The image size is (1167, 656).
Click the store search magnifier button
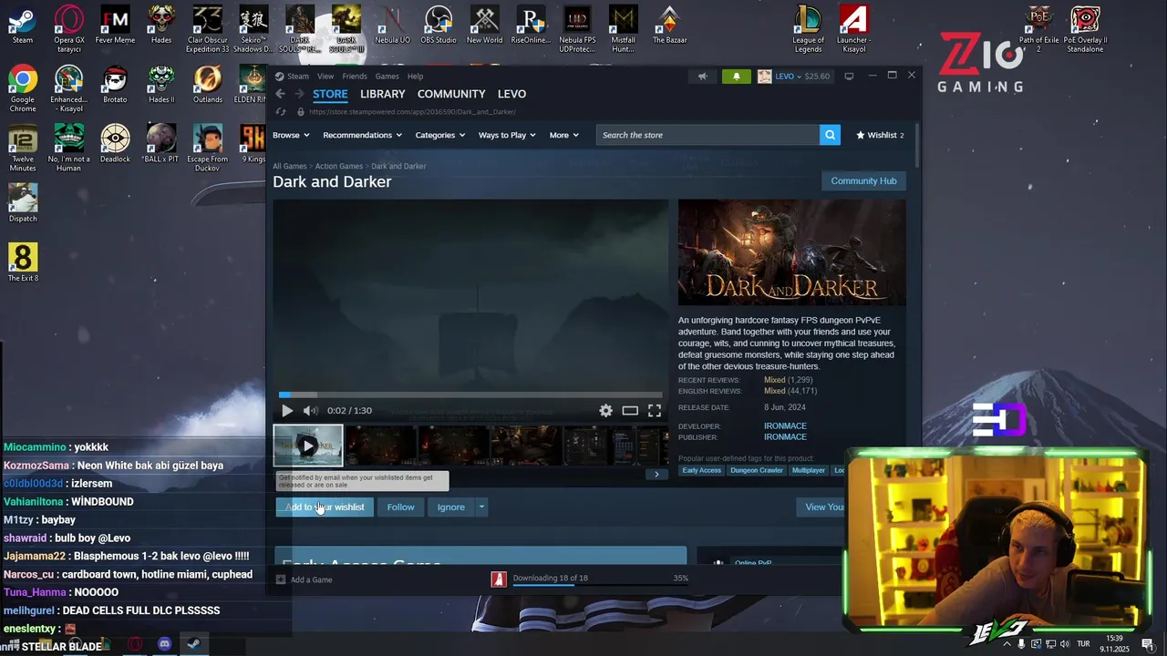[830, 135]
